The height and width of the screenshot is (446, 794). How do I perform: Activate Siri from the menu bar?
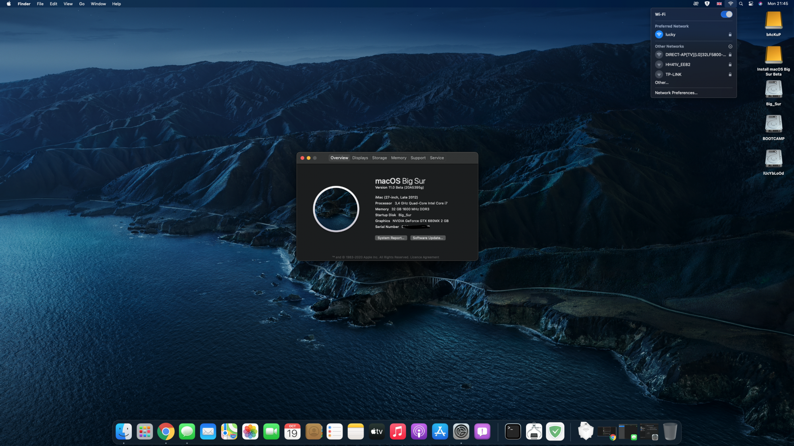760,4
